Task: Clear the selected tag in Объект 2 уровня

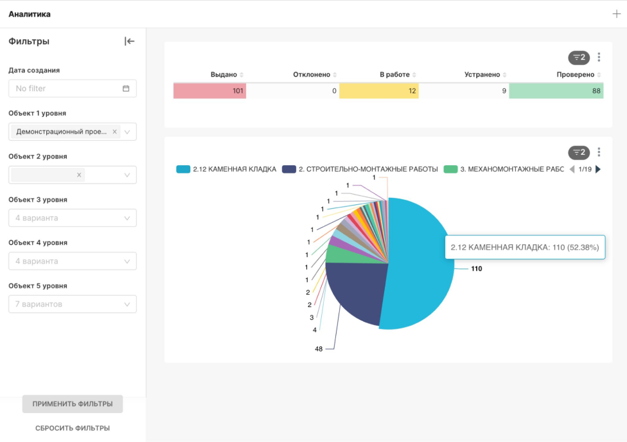Action: coord(79,175)
